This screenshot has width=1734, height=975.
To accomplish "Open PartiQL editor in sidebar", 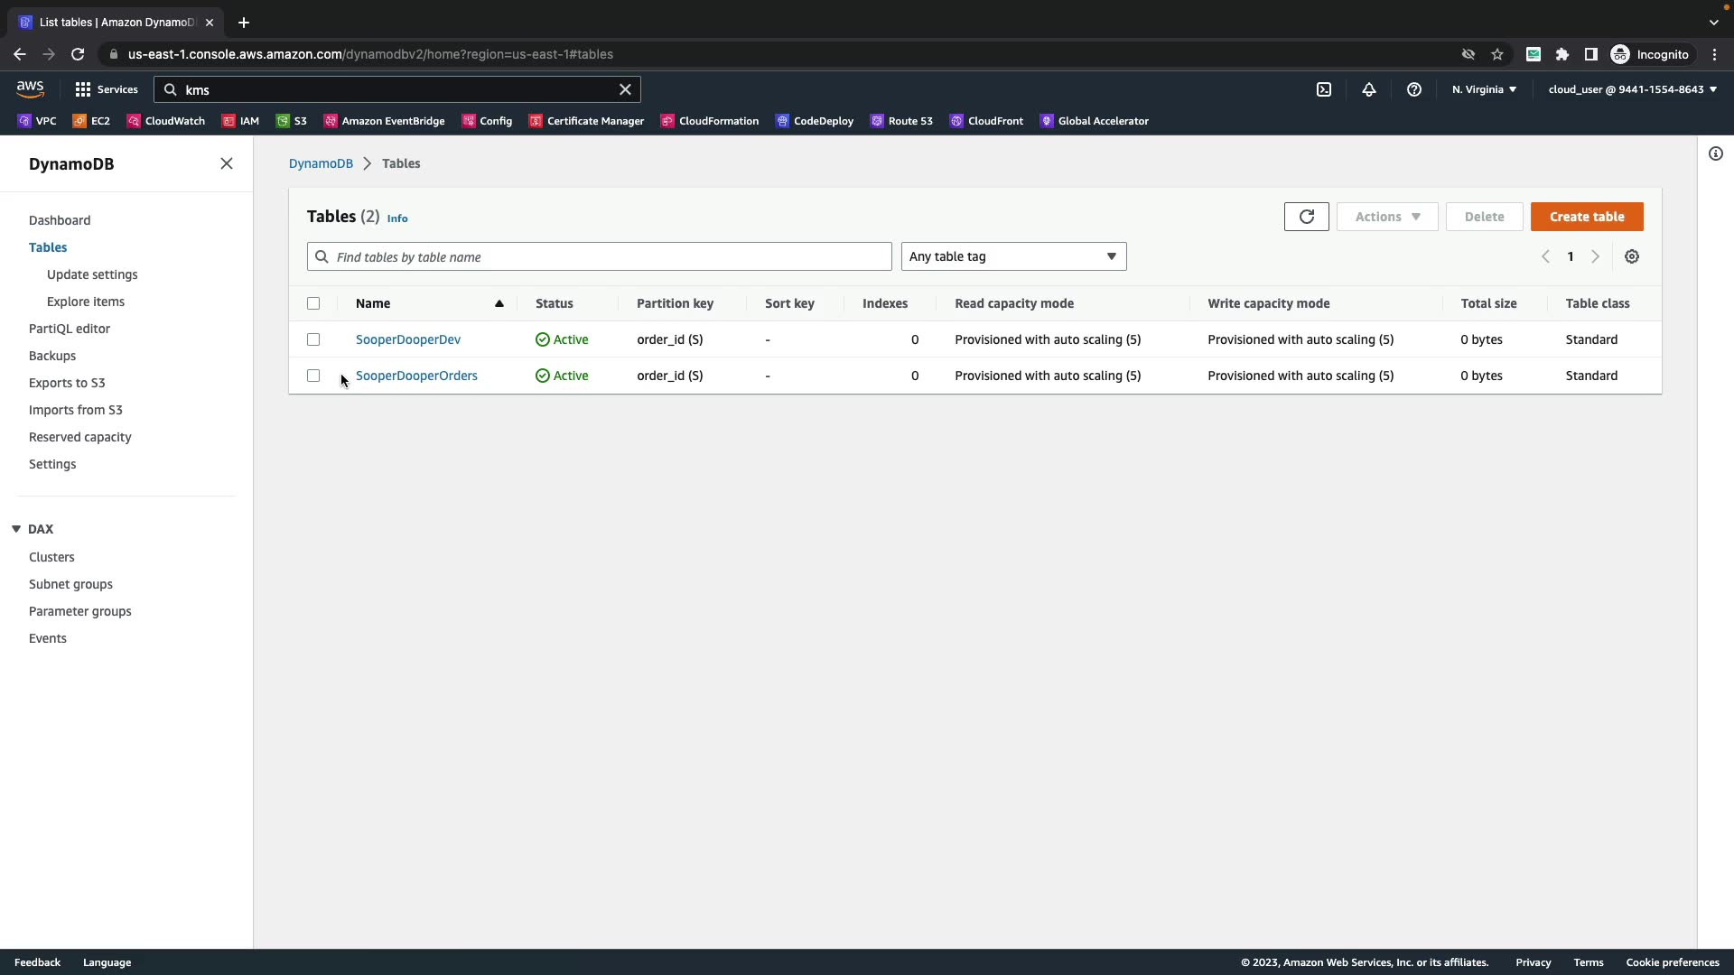I will [x=70, y=329].
